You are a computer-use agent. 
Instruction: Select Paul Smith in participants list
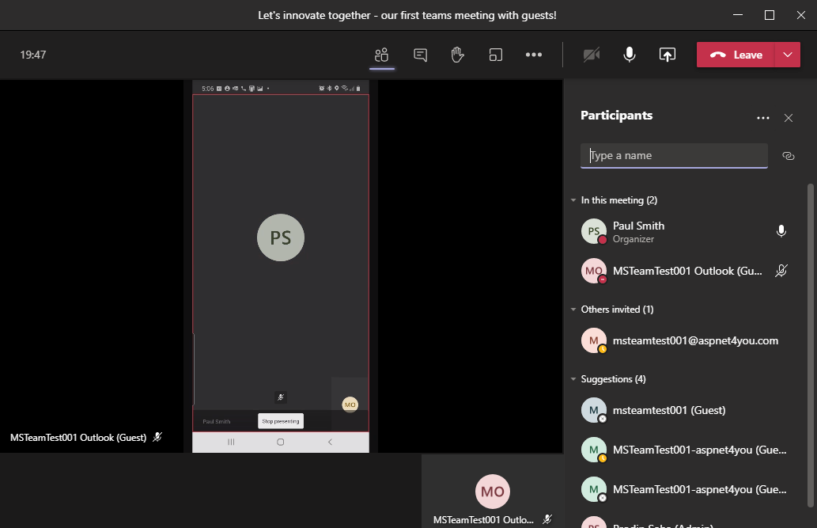685,232
